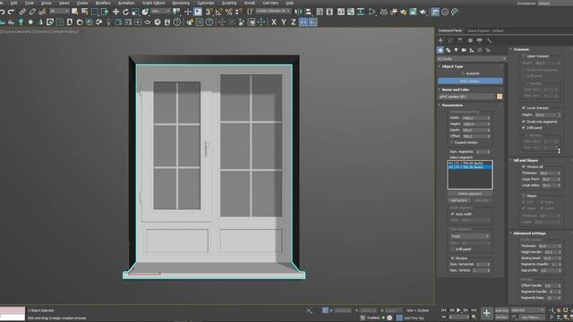
Task: Toggle the Percent Snap icon
Action: (229, 12)
